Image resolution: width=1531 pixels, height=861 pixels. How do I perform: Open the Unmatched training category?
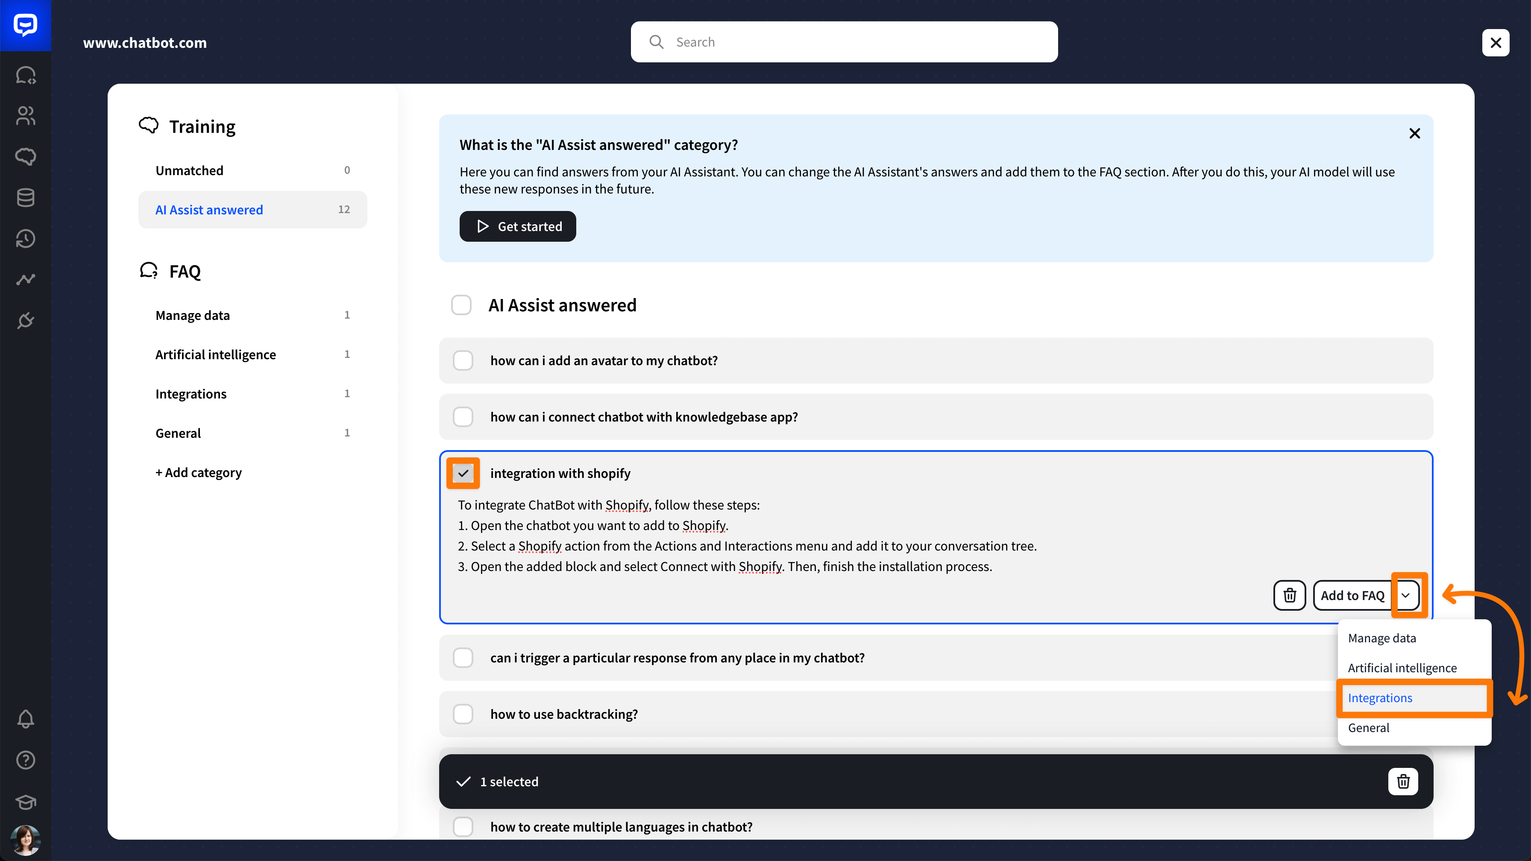point(252,170)
